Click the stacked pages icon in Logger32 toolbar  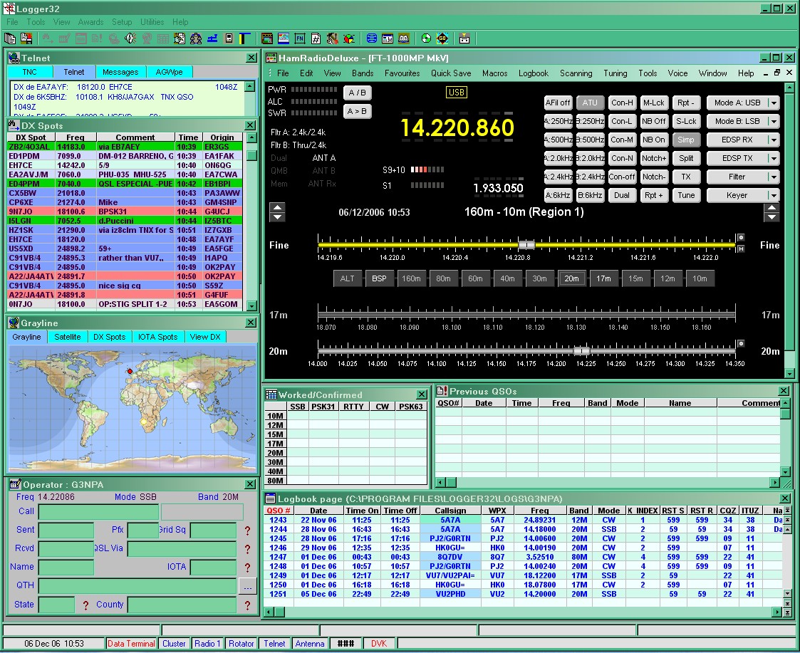tap(10, 38)
